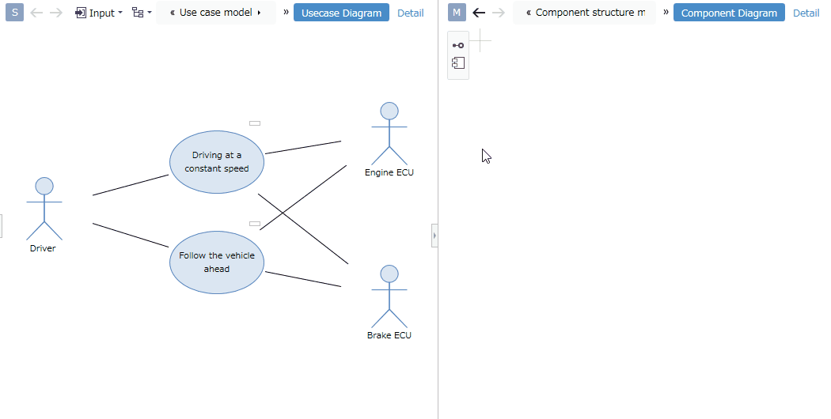Expand the left pane view list chevron

(x=286, y=12)
